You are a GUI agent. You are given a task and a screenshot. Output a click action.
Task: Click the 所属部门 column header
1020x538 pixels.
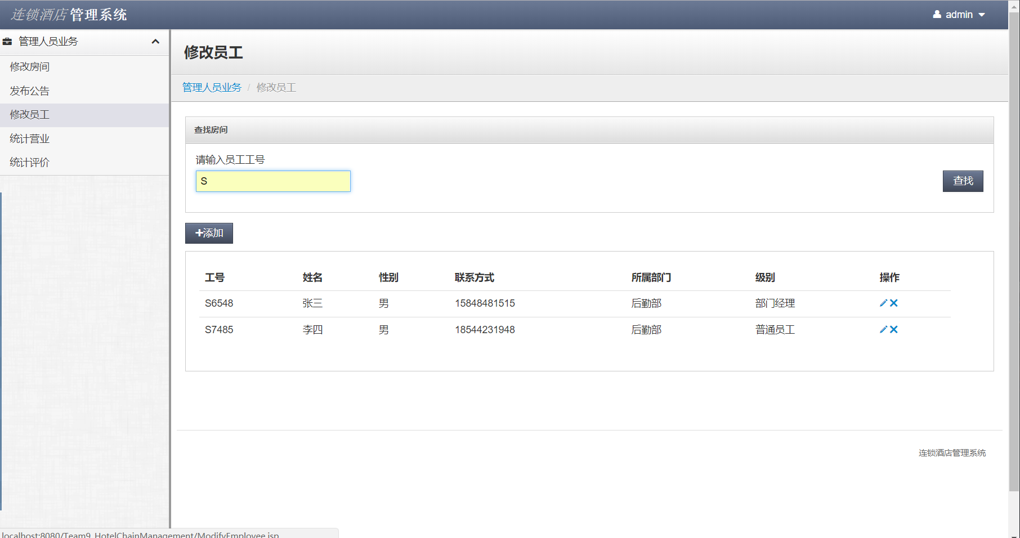click(x=651, y=277)
